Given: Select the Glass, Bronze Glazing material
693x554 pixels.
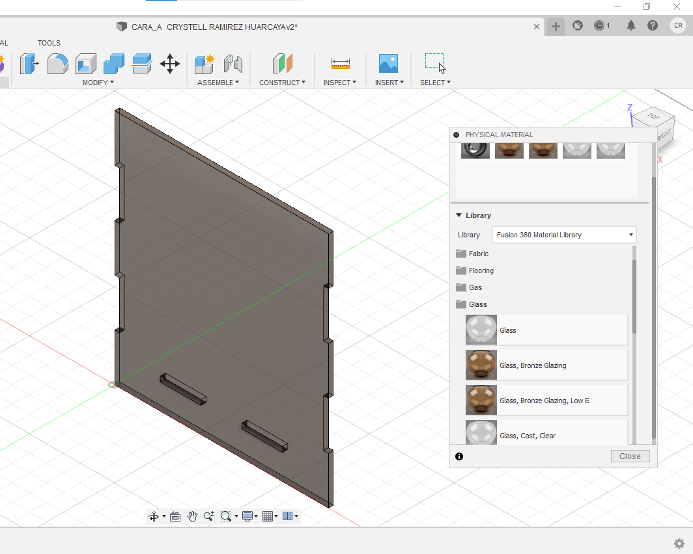Looking at the screenshot, I should click(533, 365).
